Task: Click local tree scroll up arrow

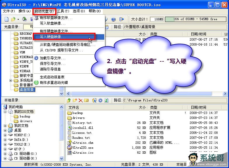Action: (x=62, y=107)
